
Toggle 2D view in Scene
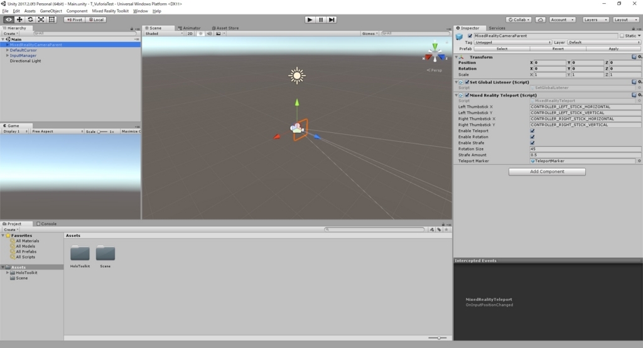click(190, 34)
